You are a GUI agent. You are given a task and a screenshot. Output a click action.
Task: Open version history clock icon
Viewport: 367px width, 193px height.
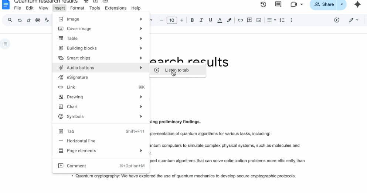263,4
